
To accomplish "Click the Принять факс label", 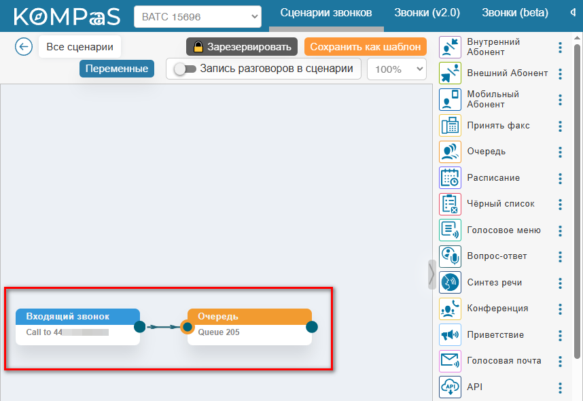I will pos(498,126).
